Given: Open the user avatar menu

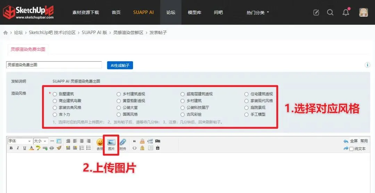Looking at the screenshot, I should 364,13.
